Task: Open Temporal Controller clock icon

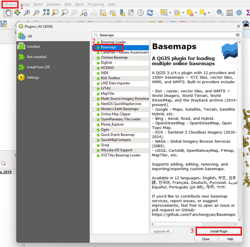Action: click(140, 12)
